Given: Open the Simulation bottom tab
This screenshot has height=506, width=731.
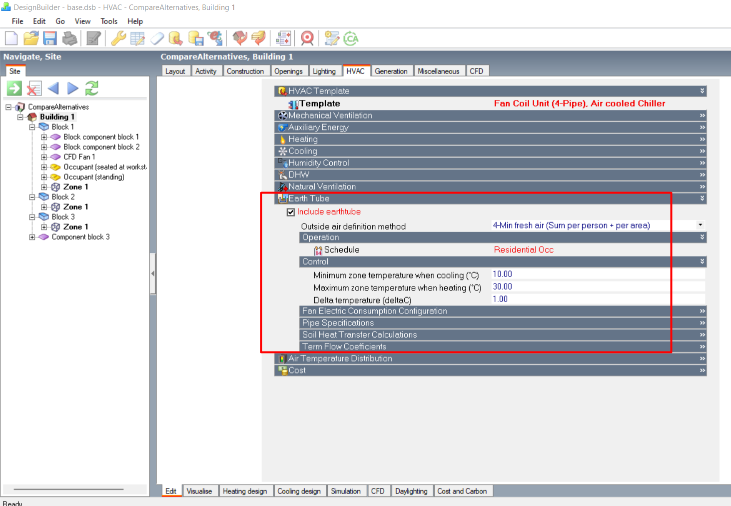Looking at the screenshot, I should 345,491.
